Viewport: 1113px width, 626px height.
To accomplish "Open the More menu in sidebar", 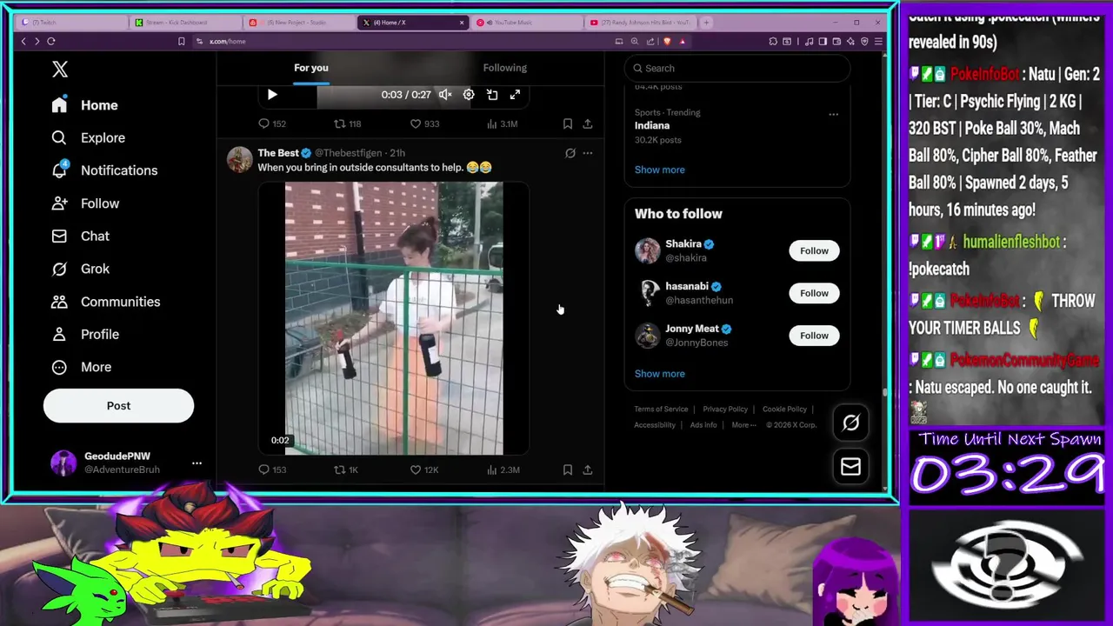I will pos(82,367).
